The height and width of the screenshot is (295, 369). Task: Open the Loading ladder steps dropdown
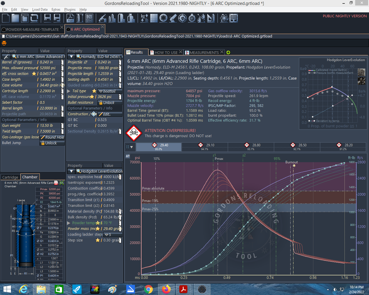coord(112,235)
